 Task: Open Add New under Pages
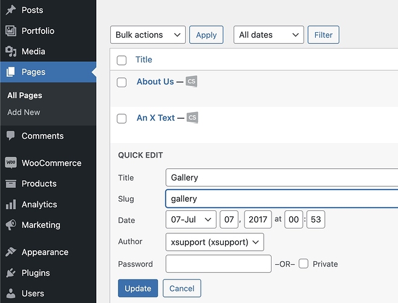coord(24,112)
